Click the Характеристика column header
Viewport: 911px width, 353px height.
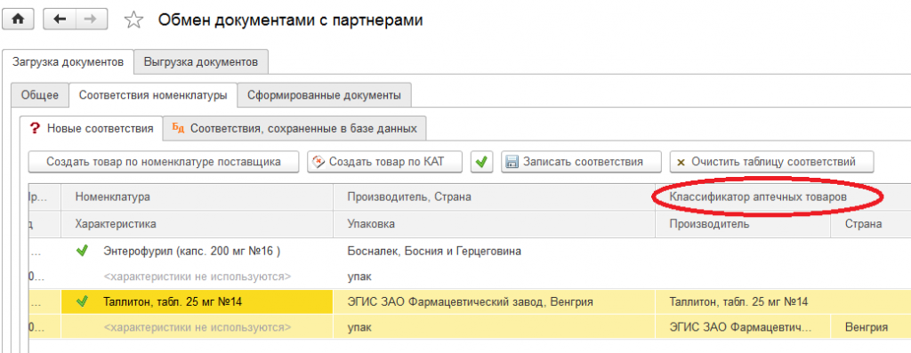197,223
